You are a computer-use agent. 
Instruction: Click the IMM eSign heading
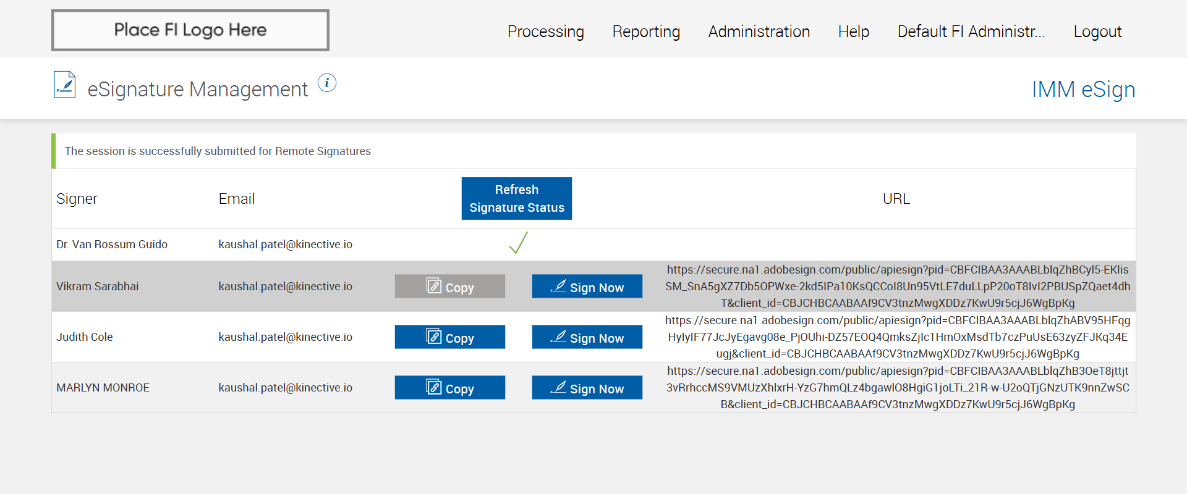(1083, 90)
